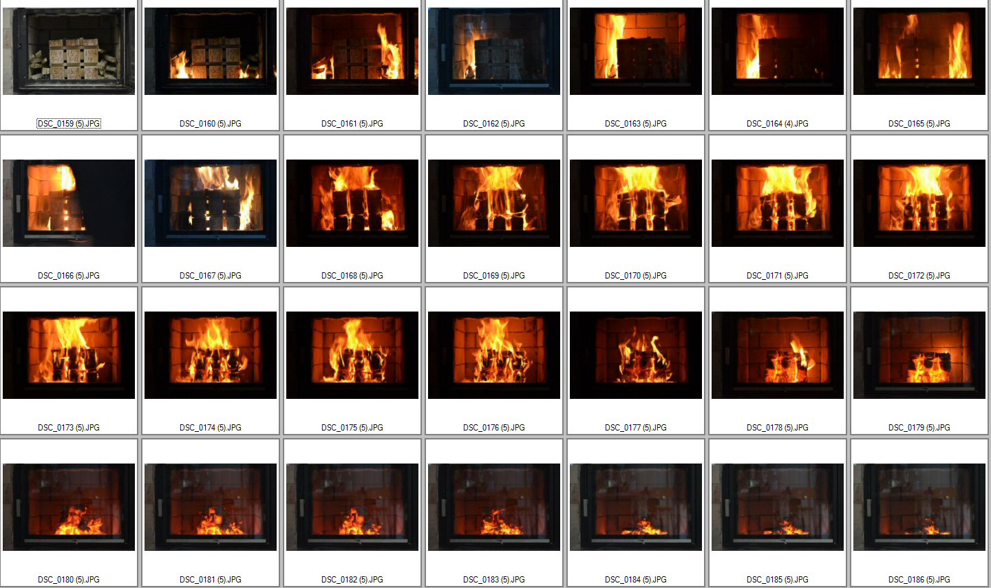Click the filename label DSC_0178 (5).JPG
Viewport: 991px width, 588px height.
tap(778, 428)
